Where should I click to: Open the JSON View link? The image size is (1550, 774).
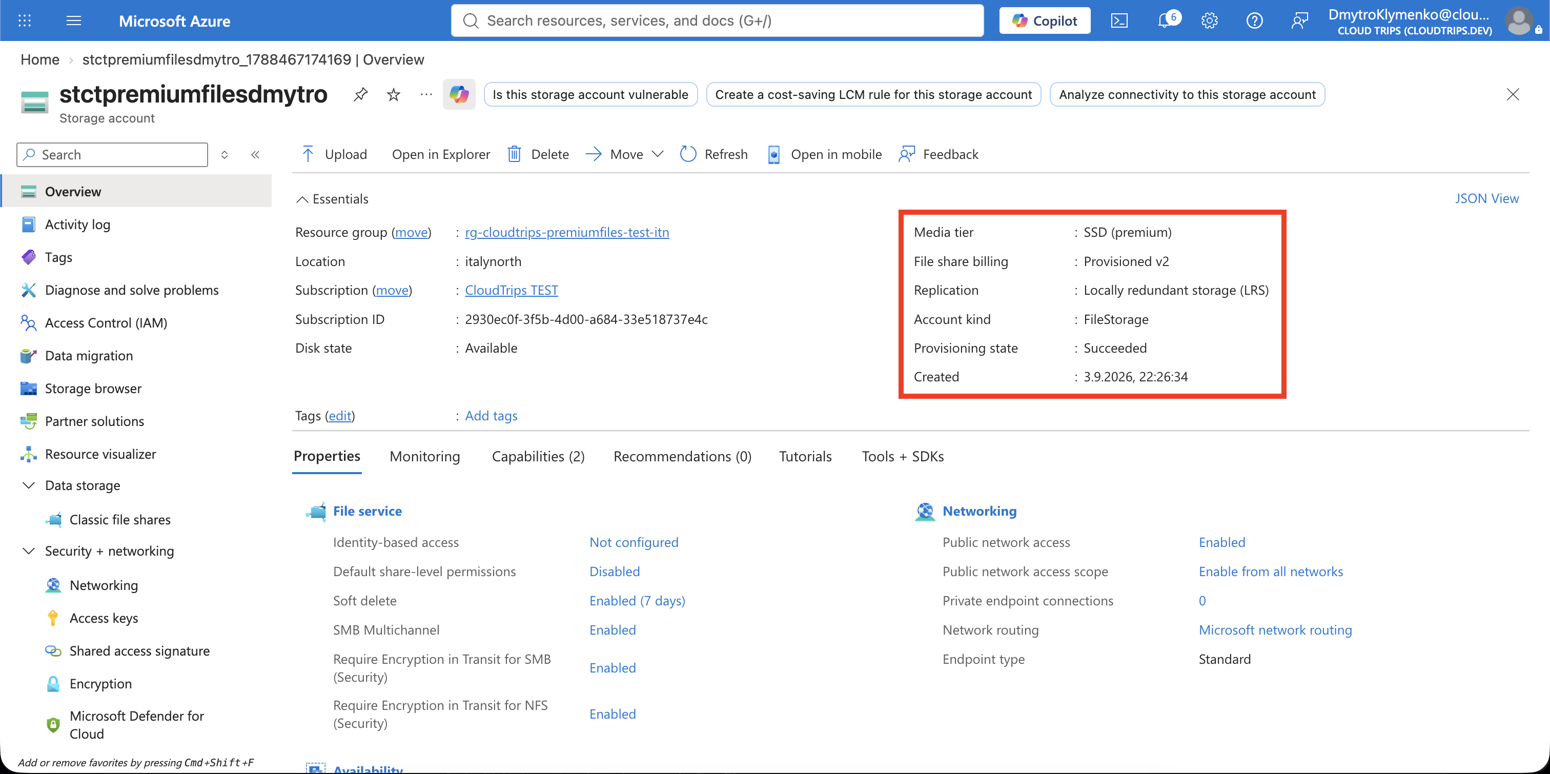[1487, 198]
